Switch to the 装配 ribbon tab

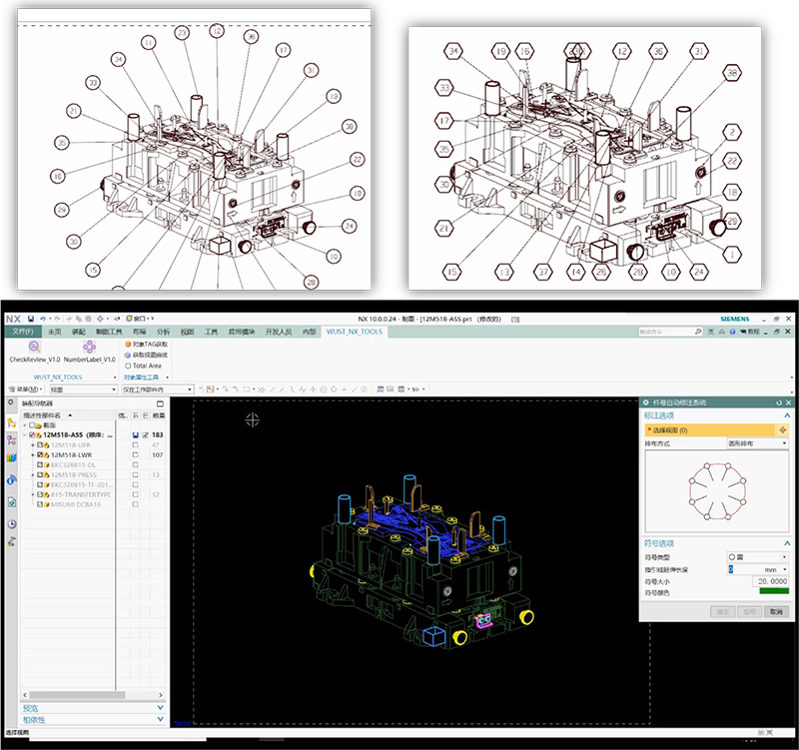click(x=79, y=332)
